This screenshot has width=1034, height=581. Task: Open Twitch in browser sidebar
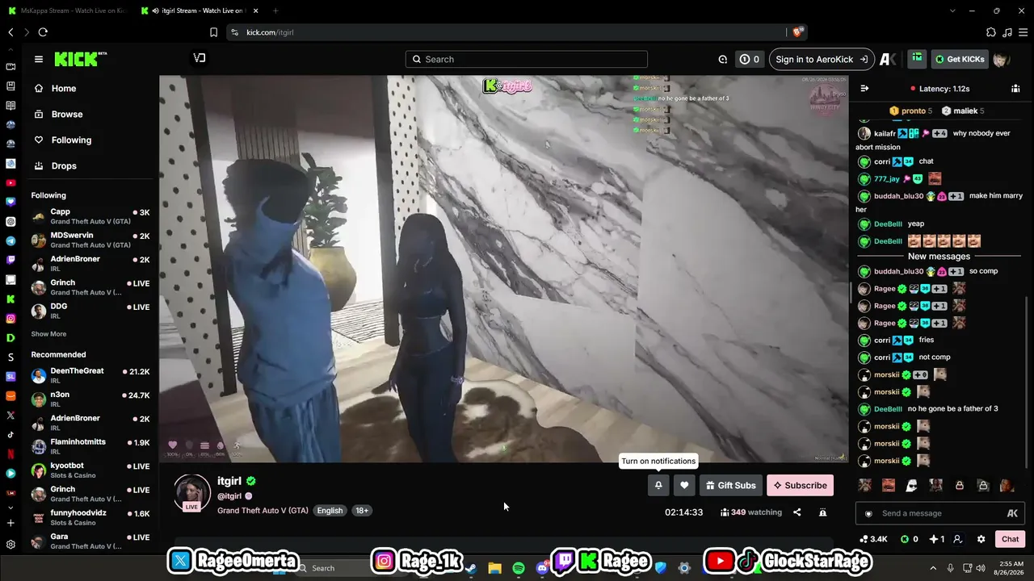11,261
